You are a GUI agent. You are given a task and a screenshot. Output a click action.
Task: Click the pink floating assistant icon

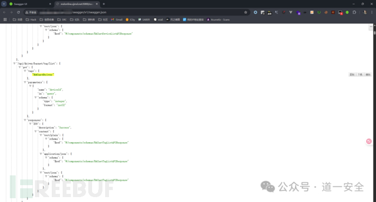coord(369,141)
